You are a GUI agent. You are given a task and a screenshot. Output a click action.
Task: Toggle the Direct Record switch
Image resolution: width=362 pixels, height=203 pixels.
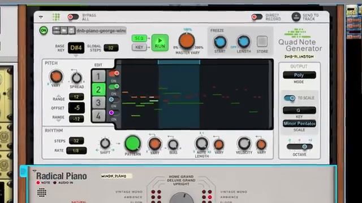tap(257, 17)
